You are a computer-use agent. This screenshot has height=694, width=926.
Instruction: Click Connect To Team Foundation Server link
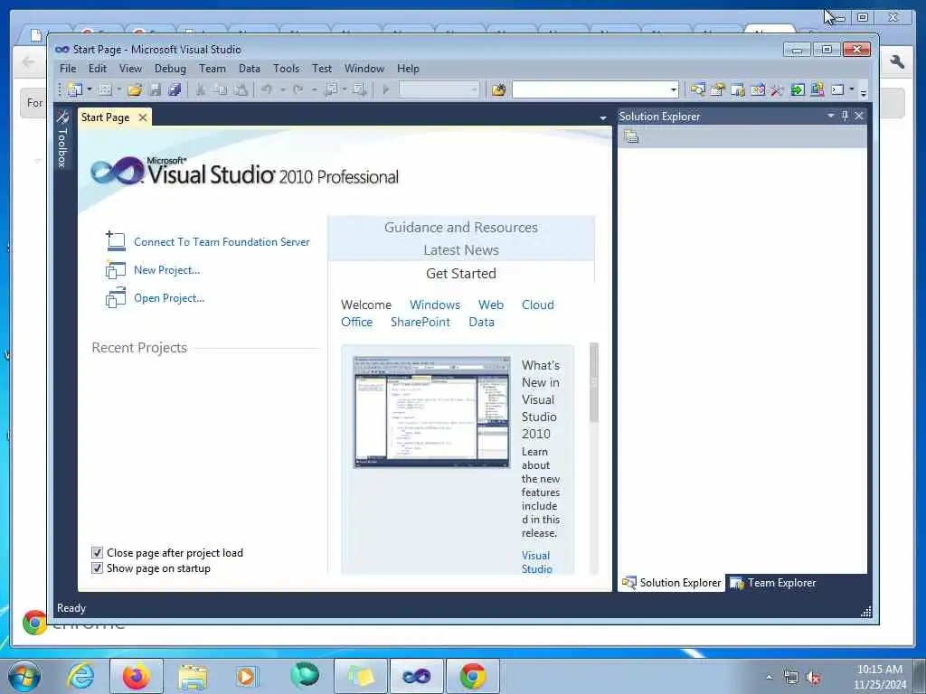pyautogui.click(x=222, y=242)
